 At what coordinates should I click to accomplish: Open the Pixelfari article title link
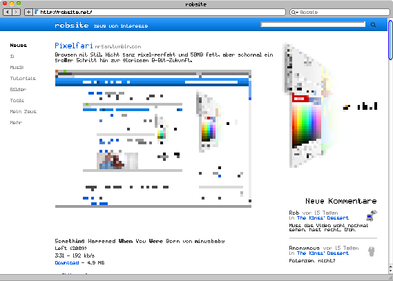pyautogui.click(x=74, y=46)
